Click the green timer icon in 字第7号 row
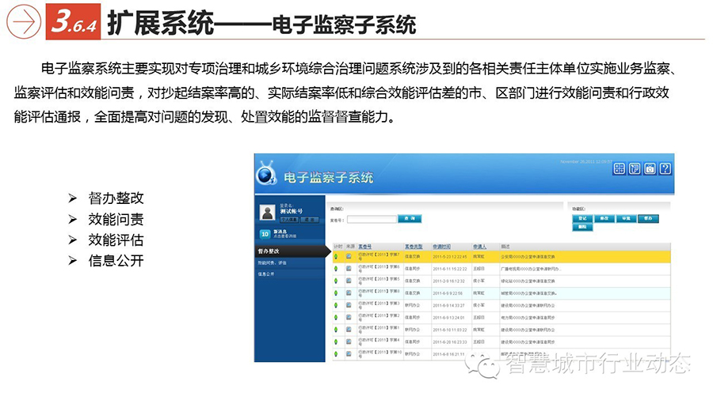 coord(336,257)
